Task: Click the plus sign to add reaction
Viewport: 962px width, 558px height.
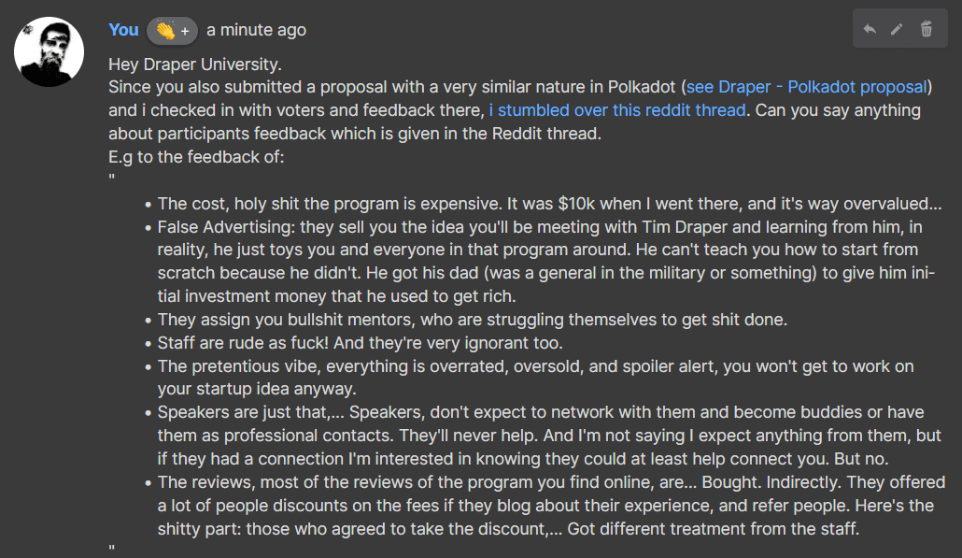Action: [185, 31]
